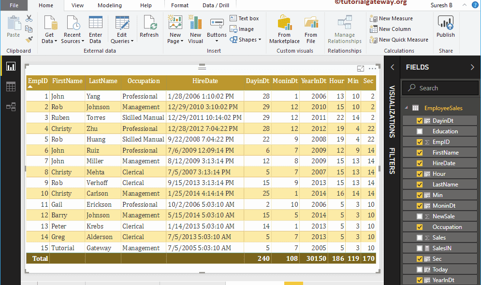Add a Text box to report

244,18
